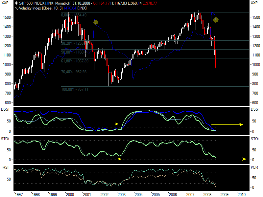Click the yellow arrow in STO panel near 2009

tap(229, 159)
